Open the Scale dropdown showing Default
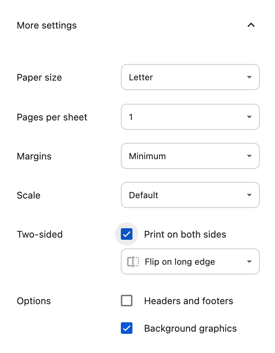The width and height of the screenshot is (275, 353). point(190,195)
